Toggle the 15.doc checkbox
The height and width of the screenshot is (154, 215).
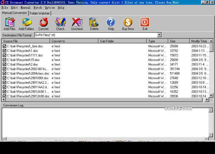coord(4,60)
